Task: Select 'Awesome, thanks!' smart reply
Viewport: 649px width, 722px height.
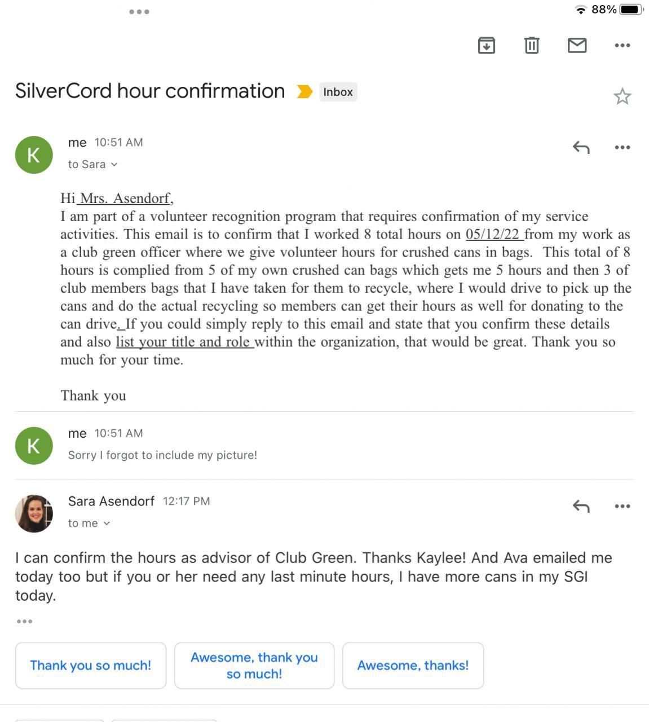Action: [x=413, y=666]
